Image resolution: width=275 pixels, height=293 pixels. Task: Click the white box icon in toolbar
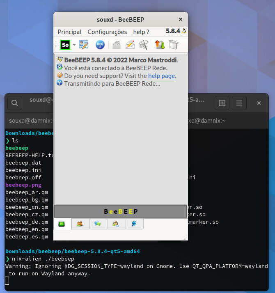pyautogui.click(x=173, y=45)
